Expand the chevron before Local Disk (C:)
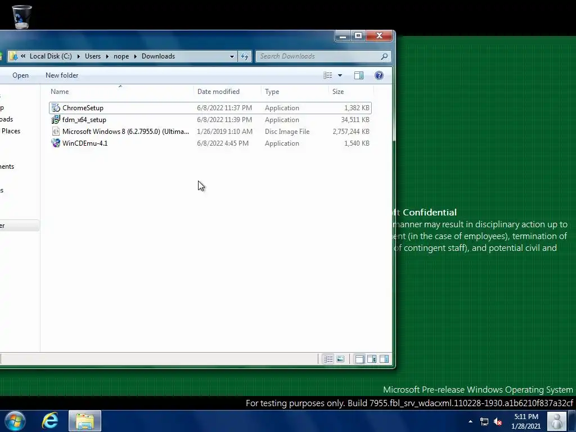This screenshot has width=576, height=432. 23,56
